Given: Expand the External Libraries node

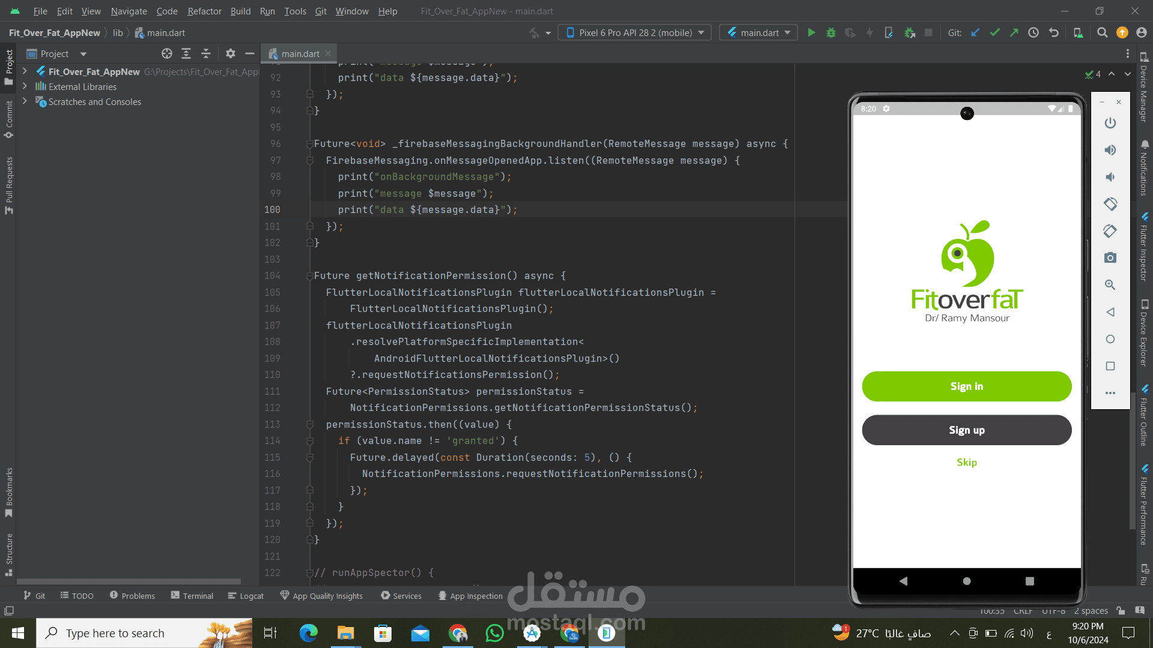Looking at the screenshot, I should tap(25, 86).
